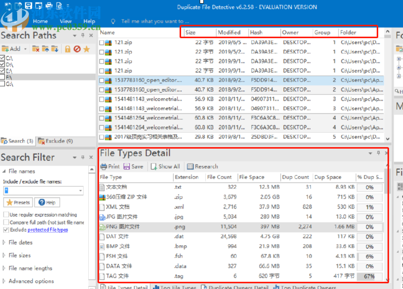Click the zip icon of first 121.zip row
Viewport: 403px width, 289px height.
(x=108, y=43)
